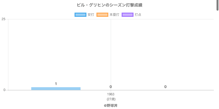This screenshot has width=219, height=109.
Task: Click the horizontal x-axis baseline
Action: tap(164, 90)
